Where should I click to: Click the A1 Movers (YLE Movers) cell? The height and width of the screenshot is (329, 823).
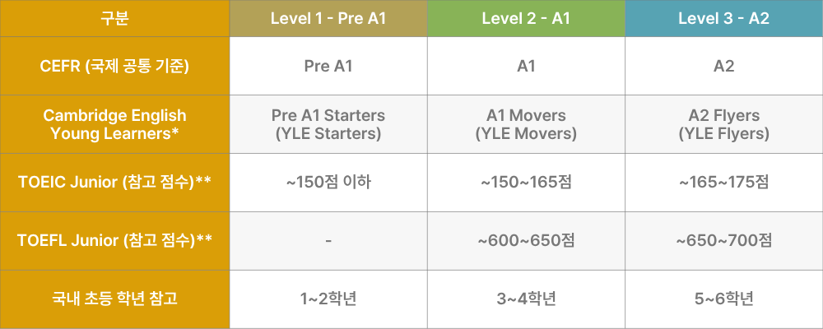[526, 124]
